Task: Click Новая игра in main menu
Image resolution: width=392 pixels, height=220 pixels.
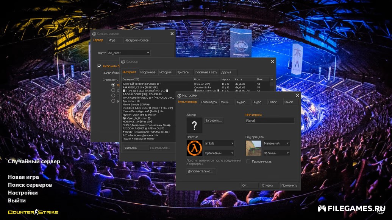Action: tap(23, 177)
